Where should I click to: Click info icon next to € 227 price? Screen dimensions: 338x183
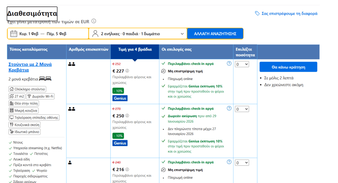(127, 71)
